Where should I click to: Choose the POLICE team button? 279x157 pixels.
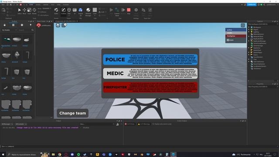pyautogui.click(x=150, y=59)
